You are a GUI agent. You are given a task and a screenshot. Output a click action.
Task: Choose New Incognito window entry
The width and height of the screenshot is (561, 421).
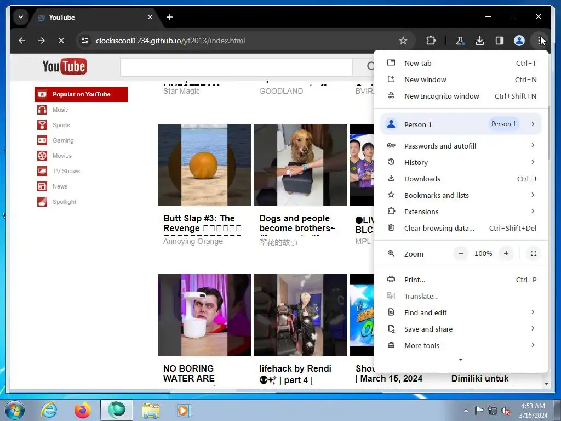coord(461,96)
